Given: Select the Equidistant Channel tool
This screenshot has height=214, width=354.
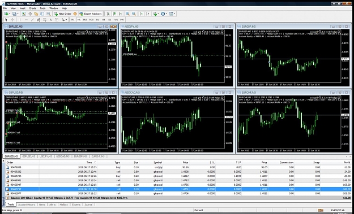Looking at the screenshot, I should 39,20.
